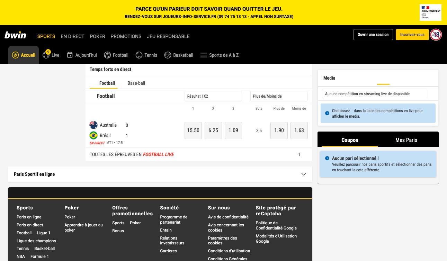Viewport: 447px width, 261px height.
Task: Click info icon in Media notice
Action: click(327, 113)
